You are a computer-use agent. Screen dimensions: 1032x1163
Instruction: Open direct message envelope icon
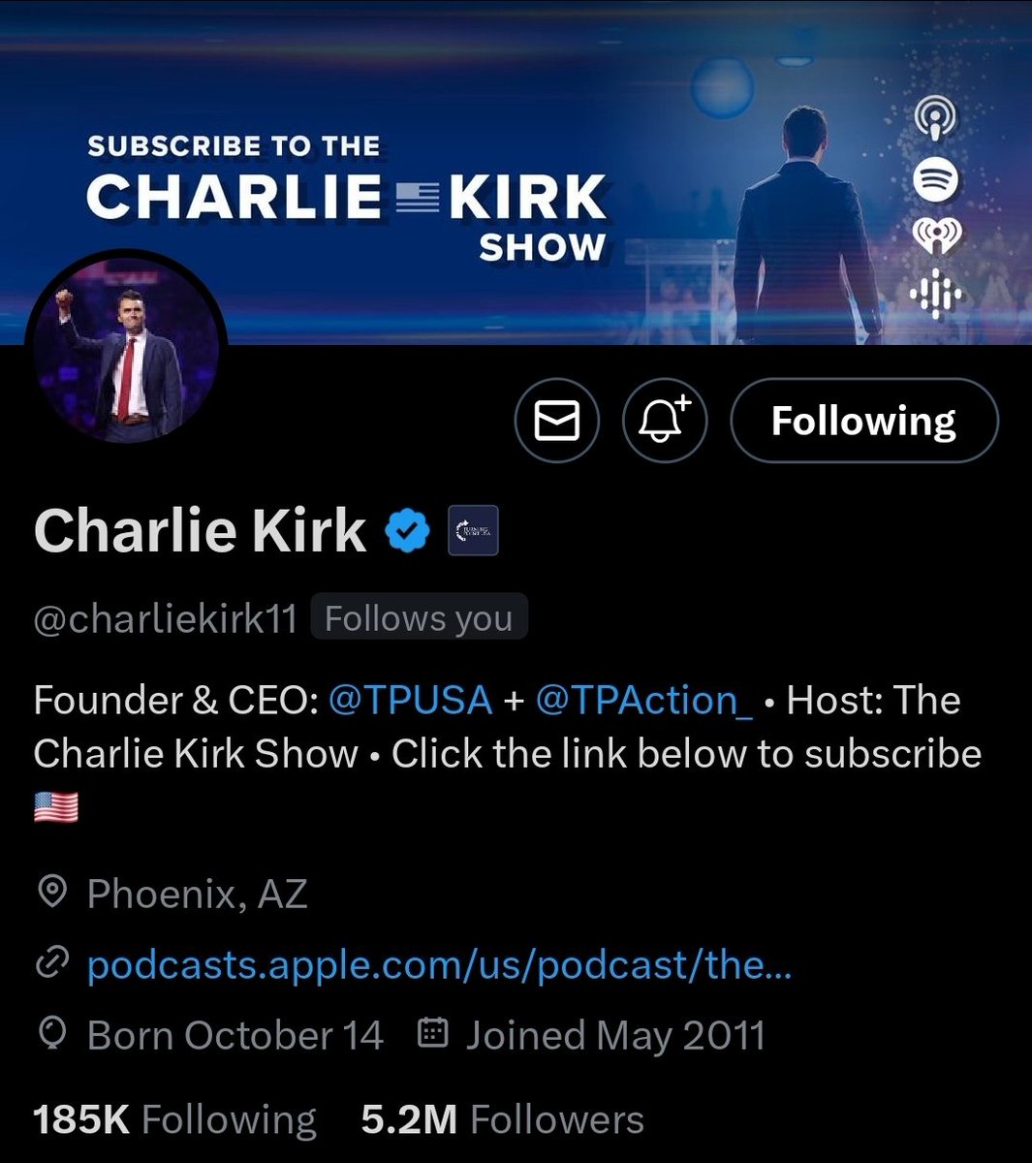(557, 421)
